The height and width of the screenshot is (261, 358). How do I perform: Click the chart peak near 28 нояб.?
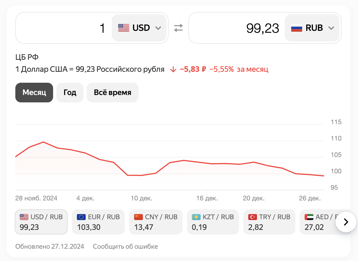pos(43,142)
